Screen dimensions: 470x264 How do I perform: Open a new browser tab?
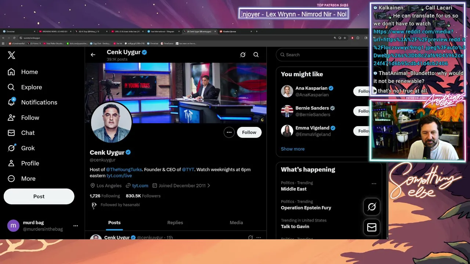257,32
